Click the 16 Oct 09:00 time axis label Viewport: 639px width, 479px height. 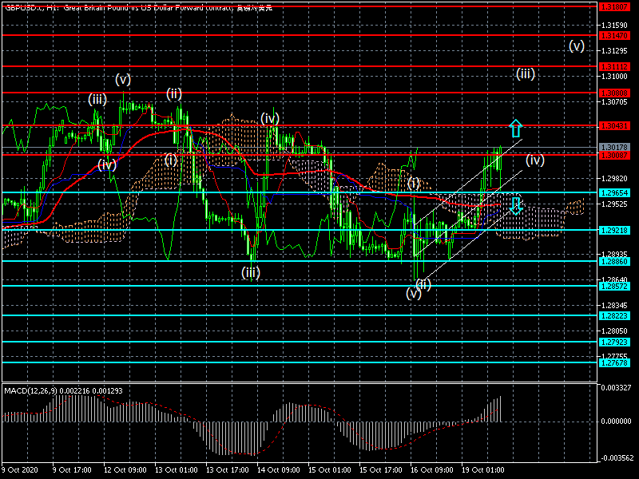[x=432, y=470]
